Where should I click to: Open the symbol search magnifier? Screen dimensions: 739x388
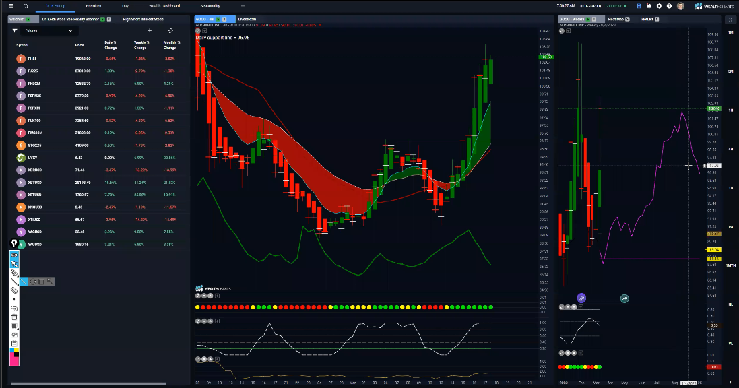pyautogui.click(x=26, y=6)
